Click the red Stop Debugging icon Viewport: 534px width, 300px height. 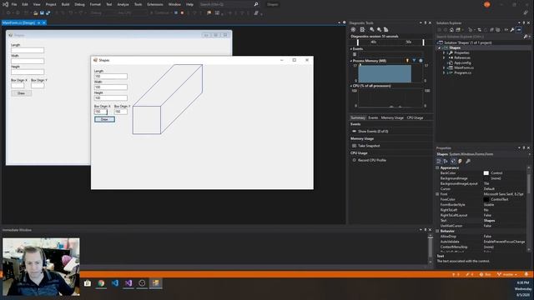click(182, 13)
